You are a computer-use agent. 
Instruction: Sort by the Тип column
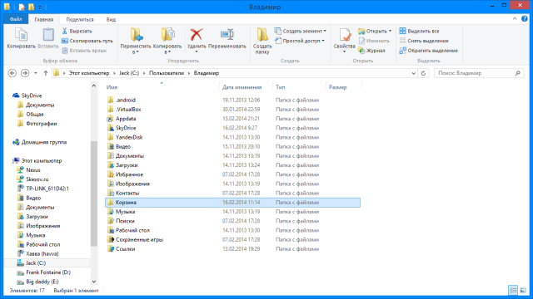point(281,87)
